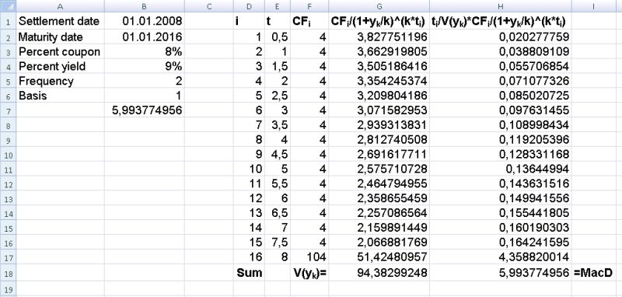Click the CFi heading cell
Screen dimensions: 622x297
309,21
